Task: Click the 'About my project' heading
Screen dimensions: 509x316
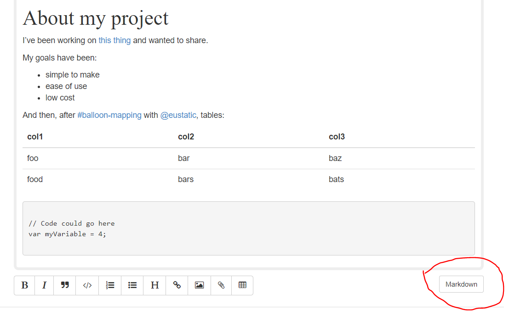Action: coord(95,18)
